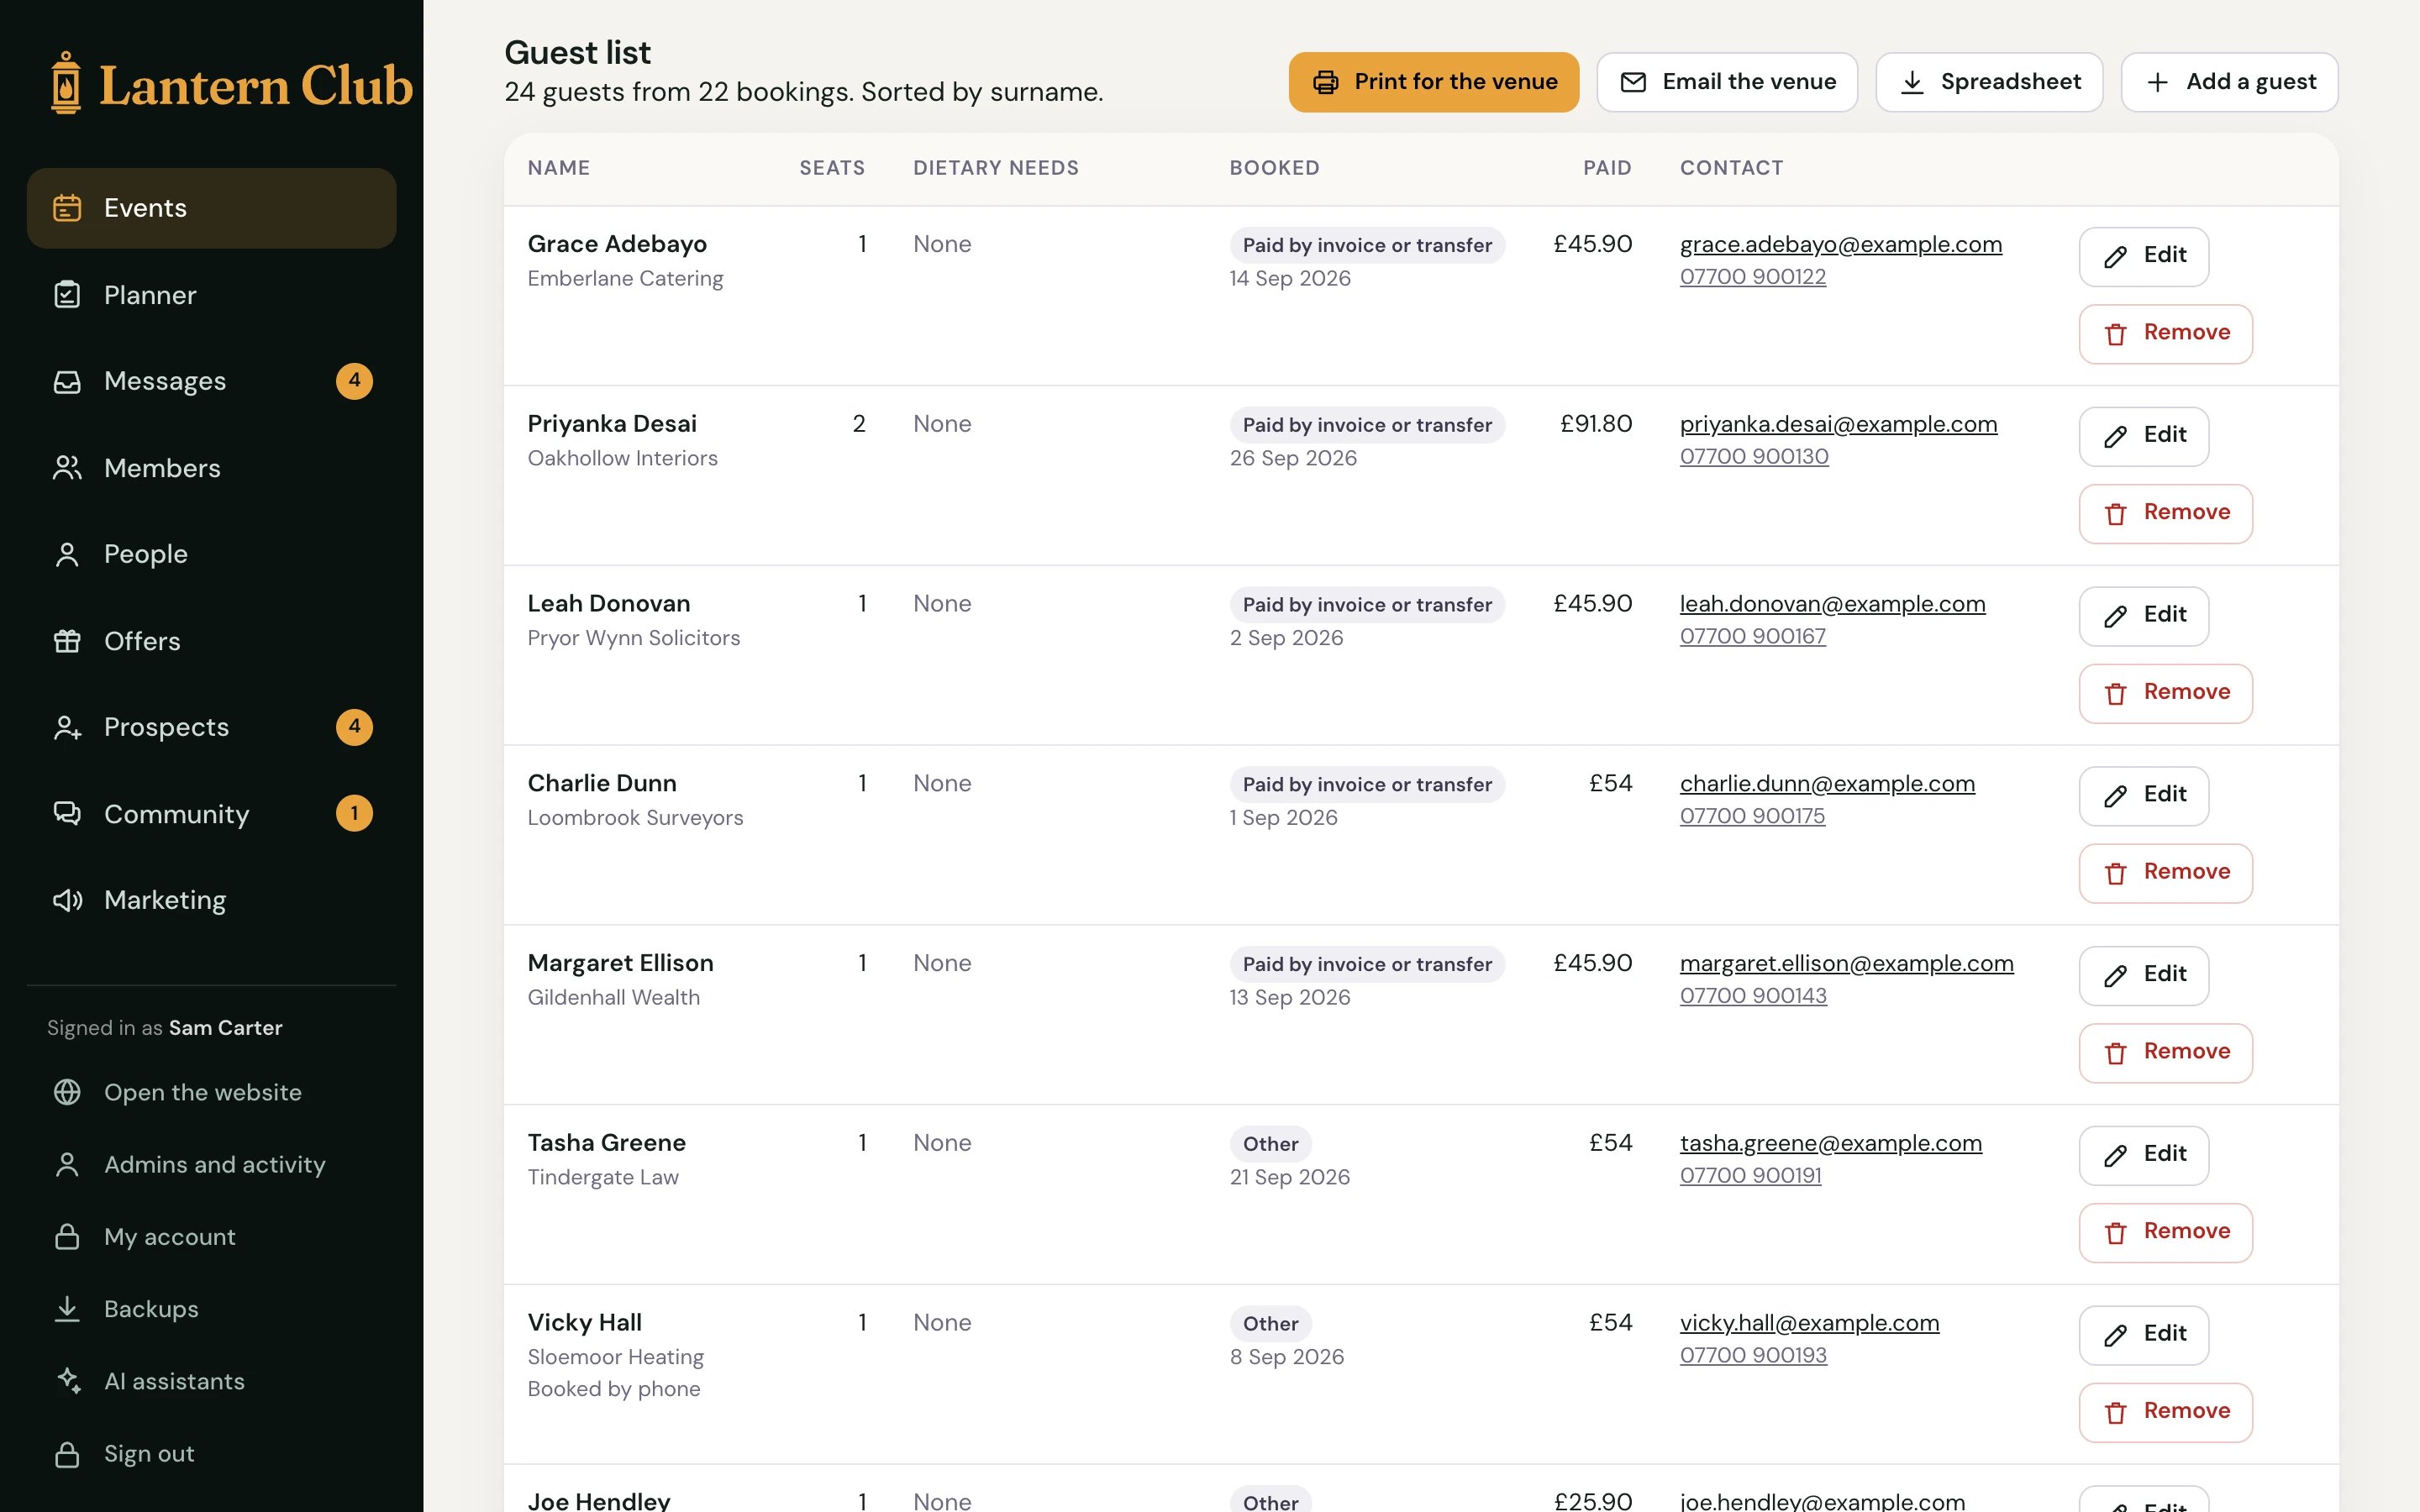Remove Margaret Ellison from the guest list
The width and height of the screenshot is (2420, 1512).
(x=2165, y=1053)
